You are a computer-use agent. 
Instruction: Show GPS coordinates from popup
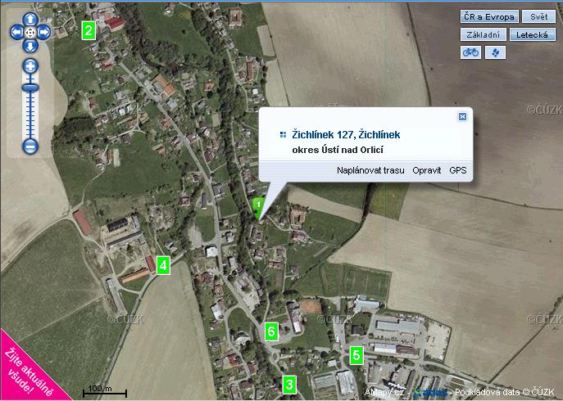(x=458, y=170)
